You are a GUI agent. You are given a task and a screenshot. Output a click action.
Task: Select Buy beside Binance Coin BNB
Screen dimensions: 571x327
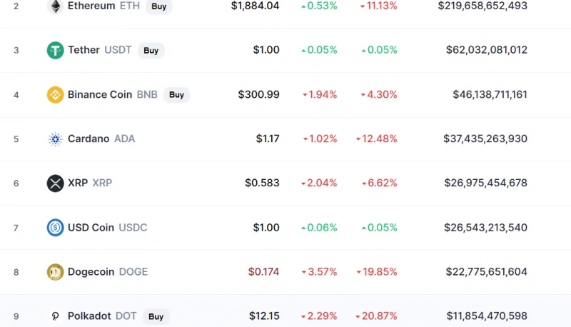coord(176,95)
